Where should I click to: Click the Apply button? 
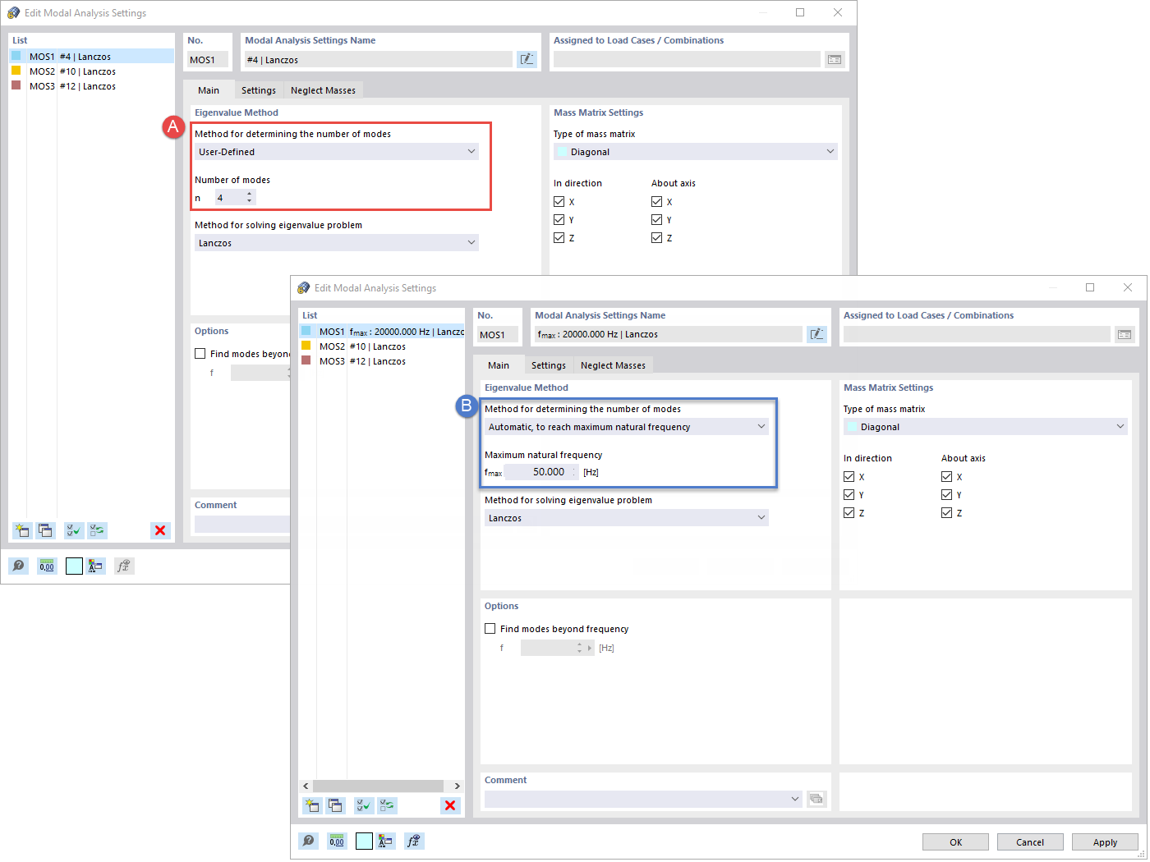click(x=1105, y=842)
